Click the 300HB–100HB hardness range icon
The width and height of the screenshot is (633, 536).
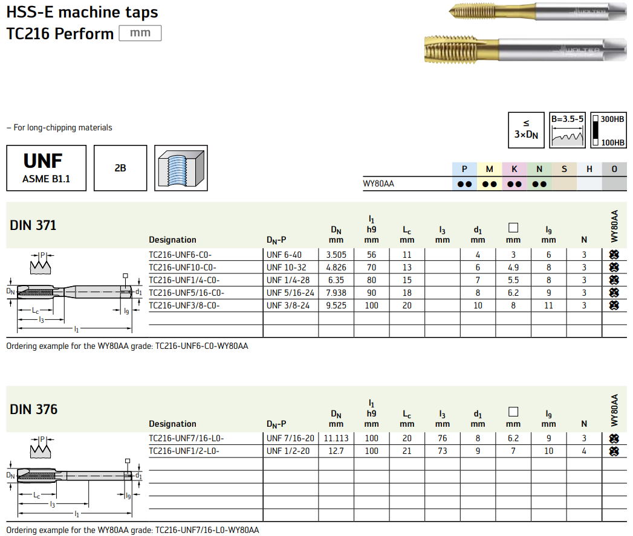point(608,130)
